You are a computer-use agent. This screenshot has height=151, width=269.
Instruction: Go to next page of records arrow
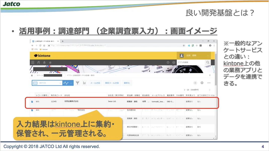pyautogui.click(x=210, y=90)
